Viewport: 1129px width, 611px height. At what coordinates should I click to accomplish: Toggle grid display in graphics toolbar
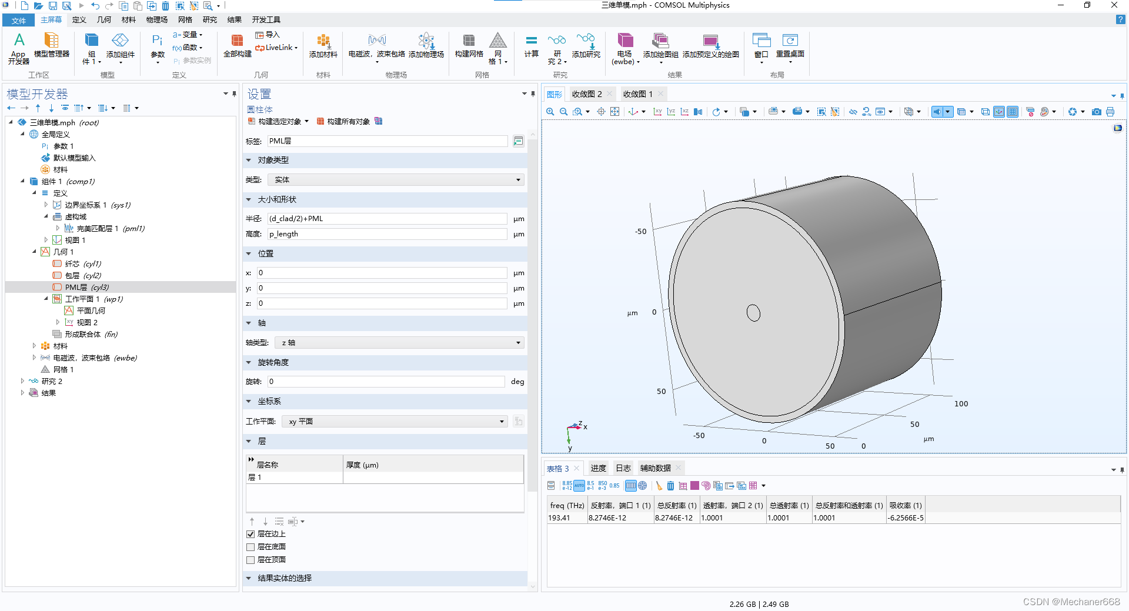click(x=1013, y=112)
